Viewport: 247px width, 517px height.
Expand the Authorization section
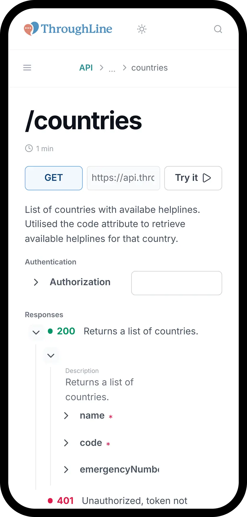coord(36,282)
